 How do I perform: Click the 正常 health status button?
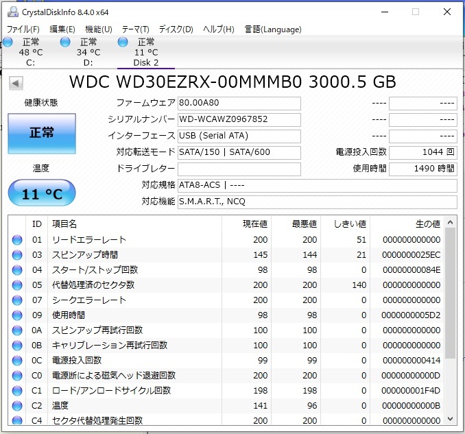coord(42,134)
